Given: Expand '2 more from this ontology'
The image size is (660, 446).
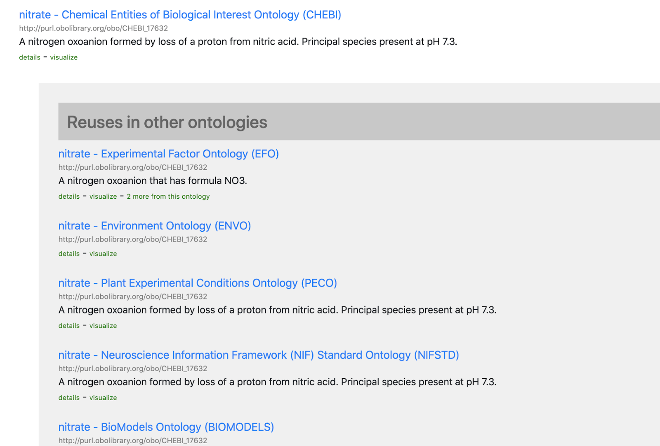Looking at the screenshot, I should click(x=168, y=197).
